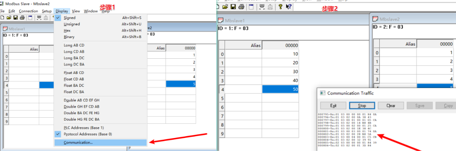Click Print icon in left window toolbar
The width and height of the screenshot is (456, 151).
click(22, 17)
